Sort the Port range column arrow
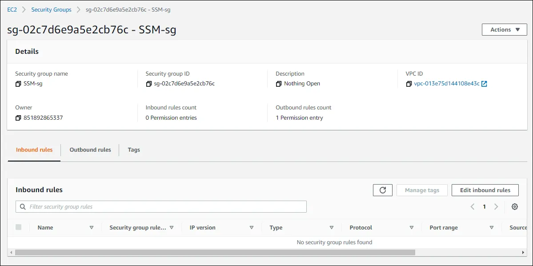Viewport: 533px width, 266px height. click(x=492, y=228)
